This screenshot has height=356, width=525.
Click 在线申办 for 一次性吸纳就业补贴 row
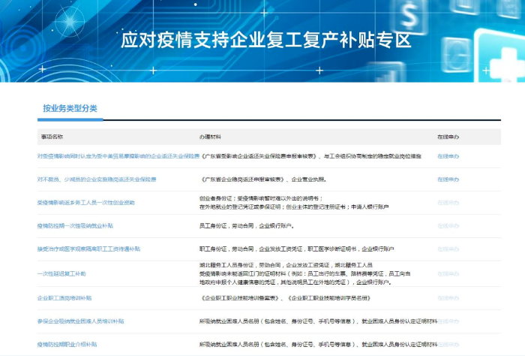pos(448,225)
